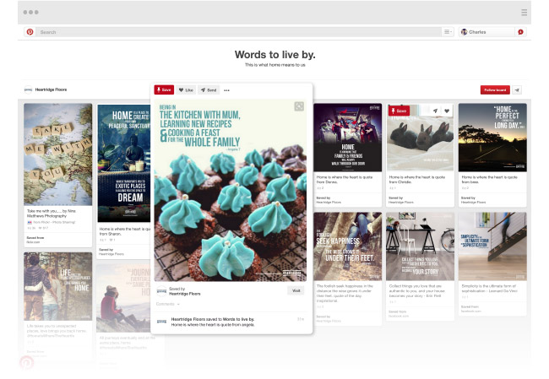Open the Your Story desk pin
The height and width of the screenshot is (379, 549).
(x=420, y=246)
